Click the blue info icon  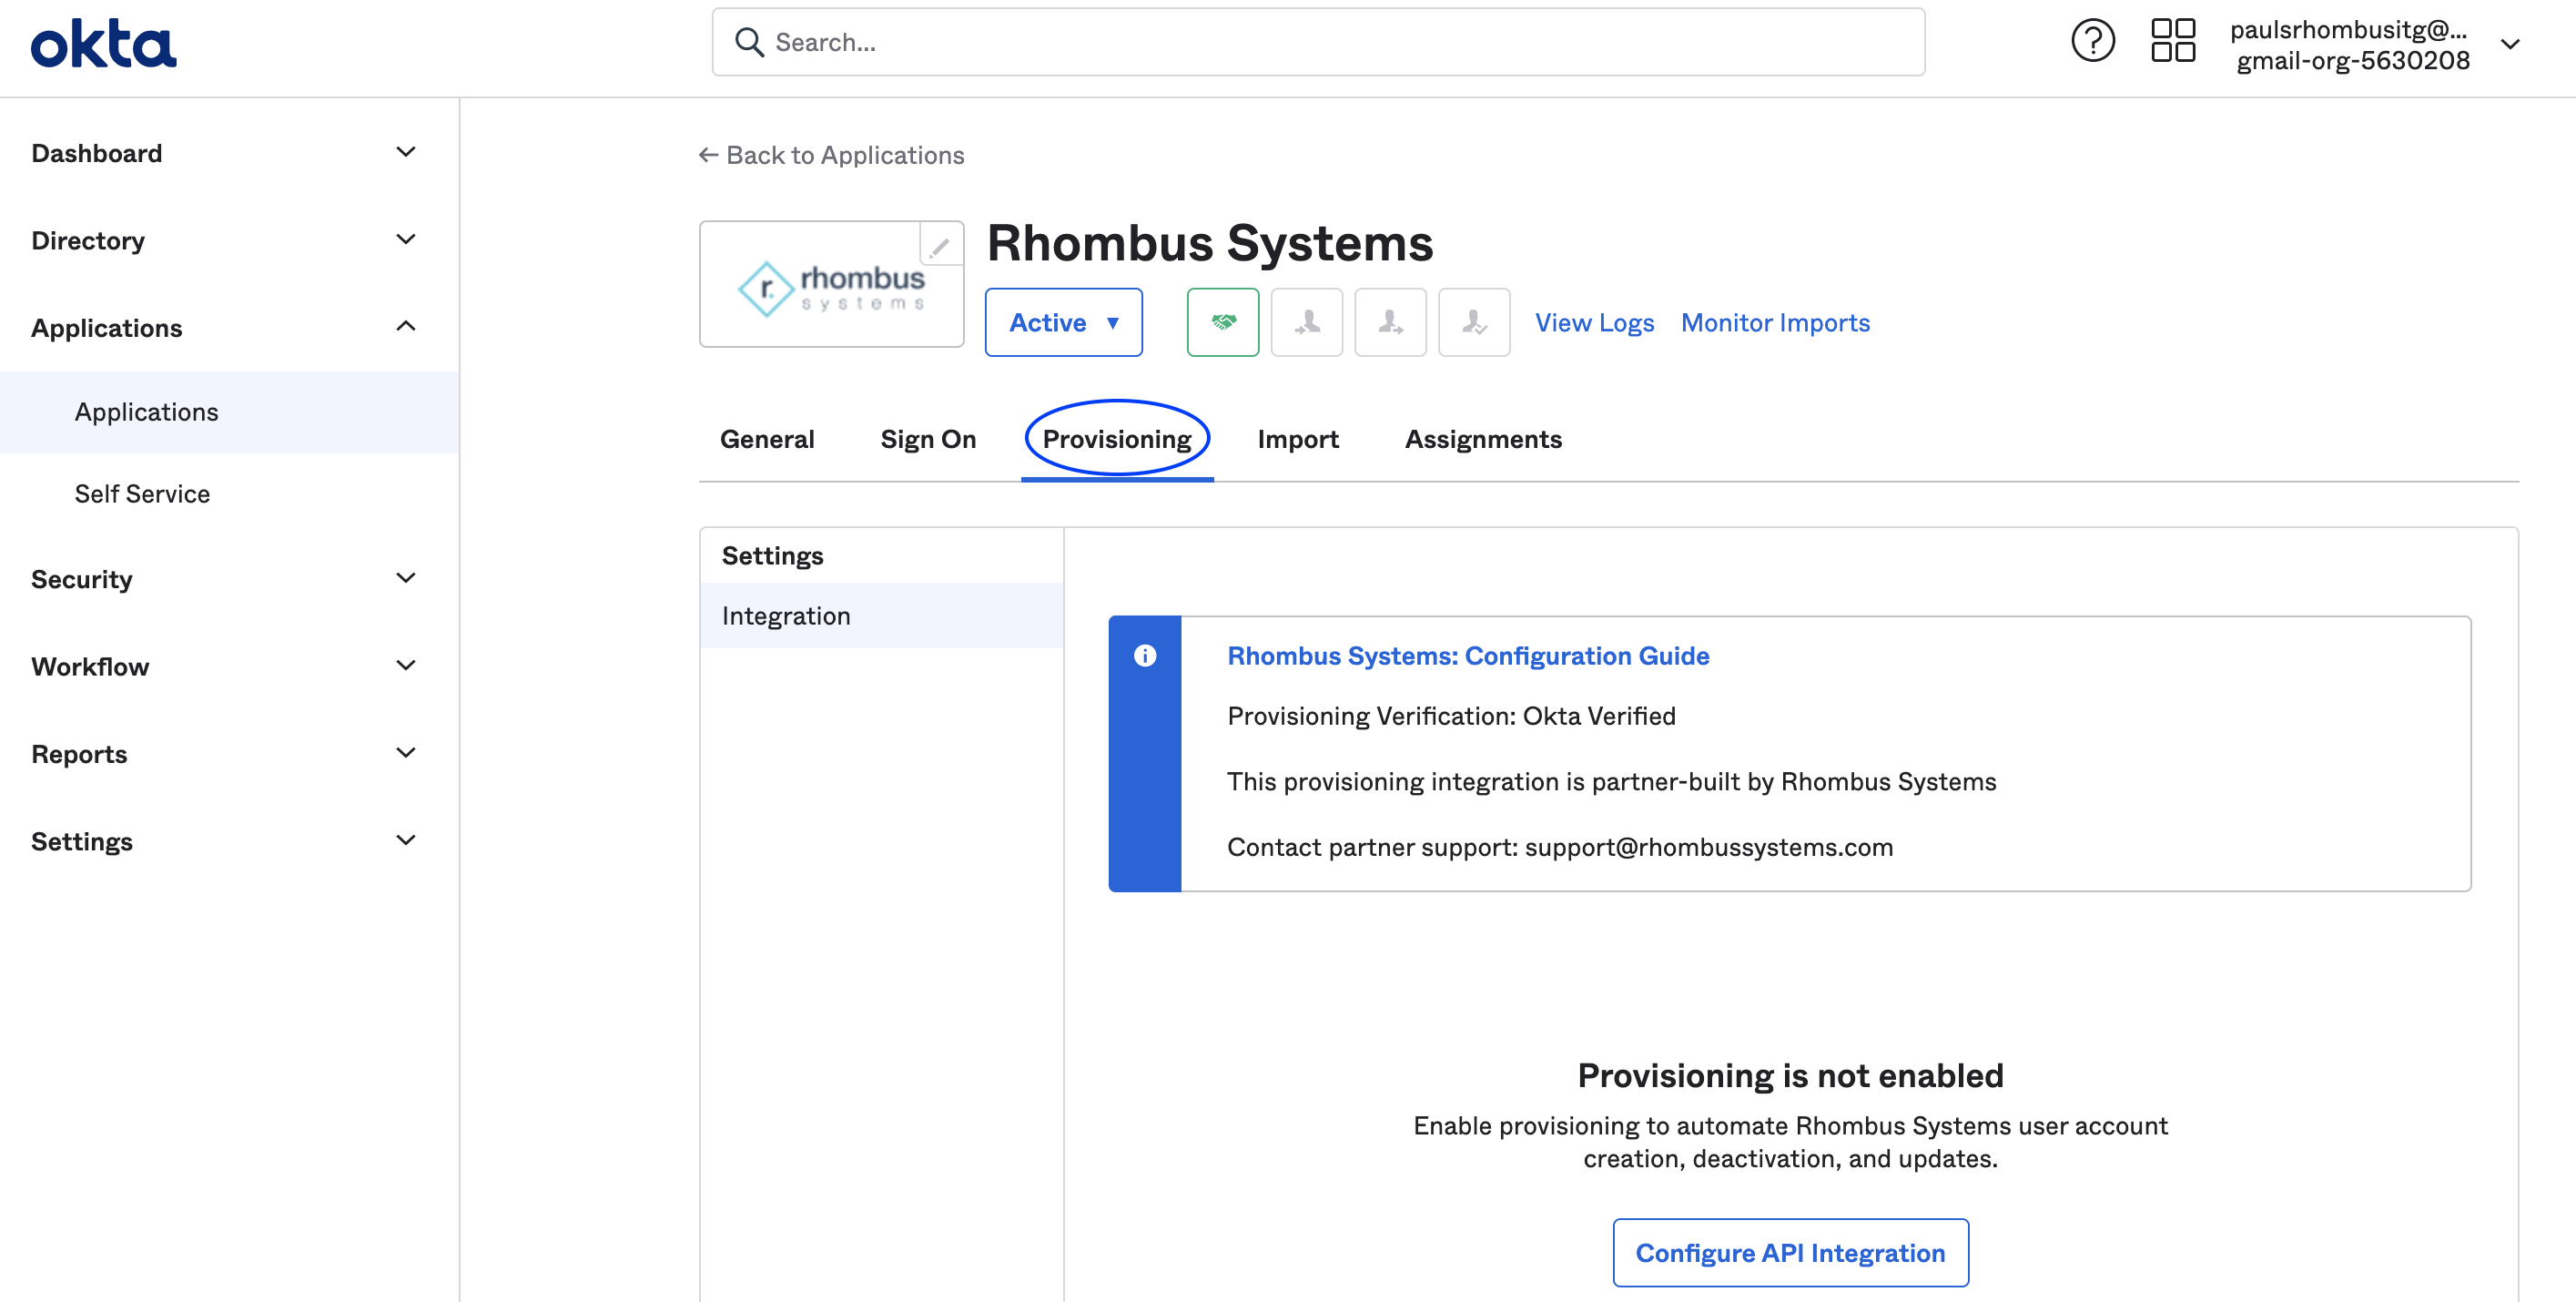click(1144, 656)
